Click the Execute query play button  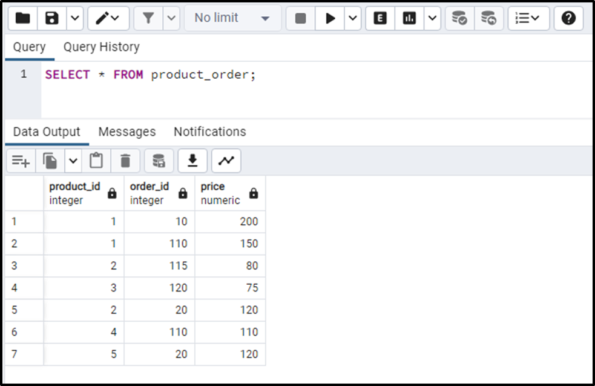pos(330,18)
